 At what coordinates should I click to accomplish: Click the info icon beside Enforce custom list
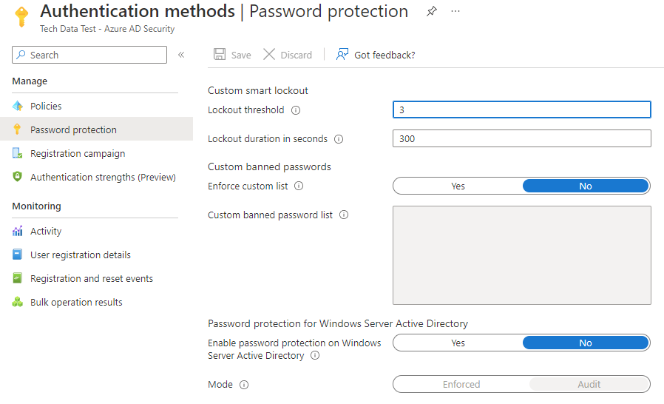click(x=299, y=186)
